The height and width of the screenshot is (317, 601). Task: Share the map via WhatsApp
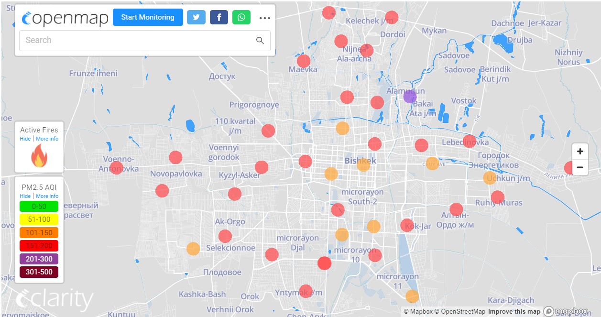(x=241, y=17)
